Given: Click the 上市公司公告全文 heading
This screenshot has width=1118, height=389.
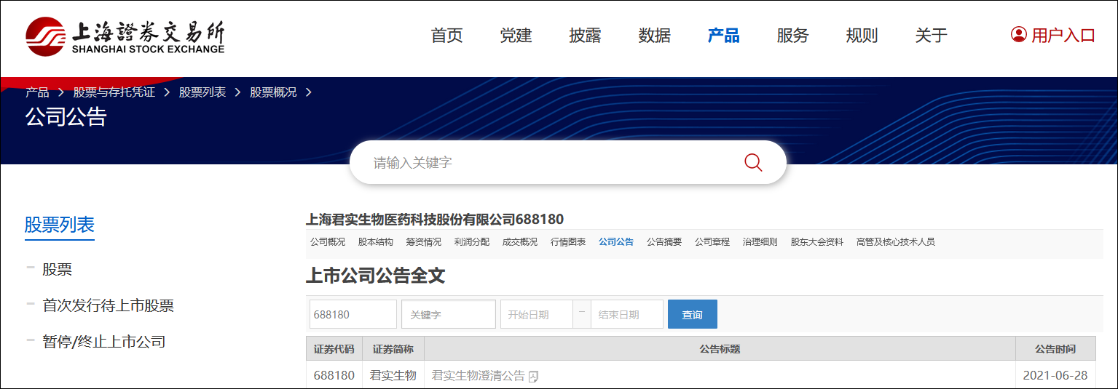Looking at the screenshot, I should tap(375, 276).
